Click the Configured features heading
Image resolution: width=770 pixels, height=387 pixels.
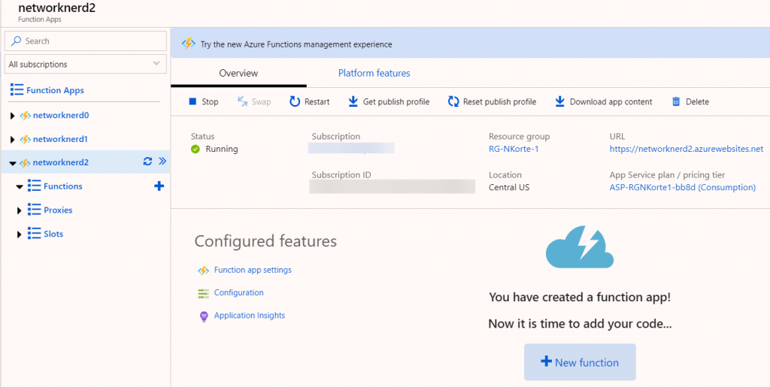point(265,240)
